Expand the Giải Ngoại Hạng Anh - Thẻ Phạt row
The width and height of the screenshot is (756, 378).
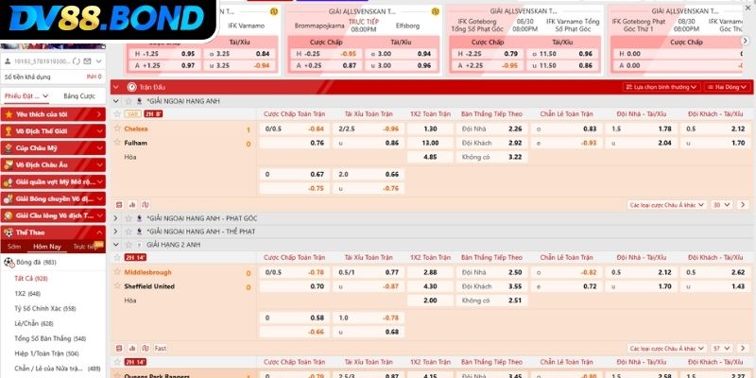(116, 231)
